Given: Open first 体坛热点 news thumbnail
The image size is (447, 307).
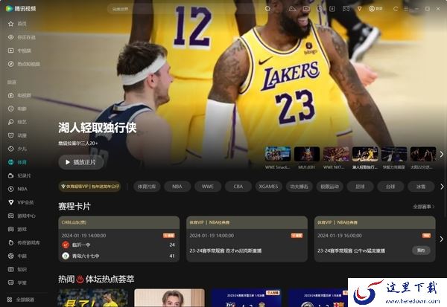Looking at the screenshot, I should pos(92,298).
